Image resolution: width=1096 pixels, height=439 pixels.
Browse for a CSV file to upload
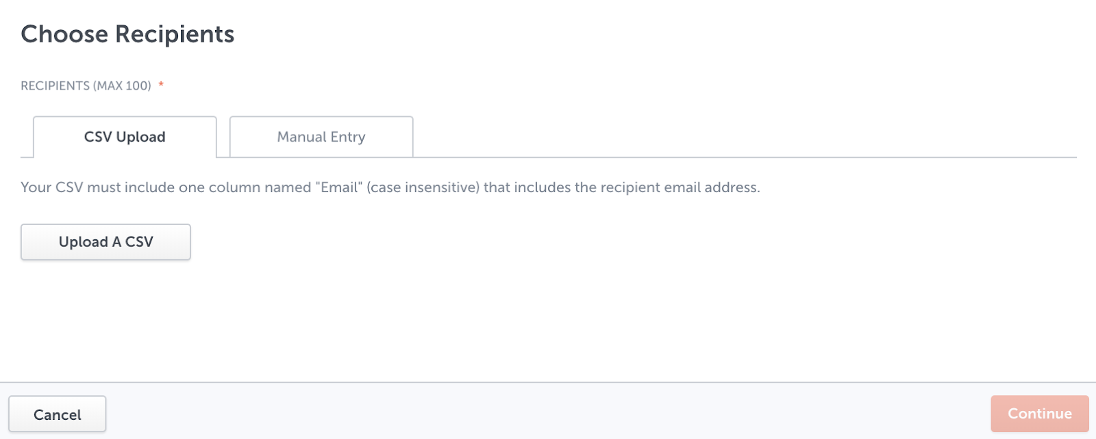click(x=105, y=242)
